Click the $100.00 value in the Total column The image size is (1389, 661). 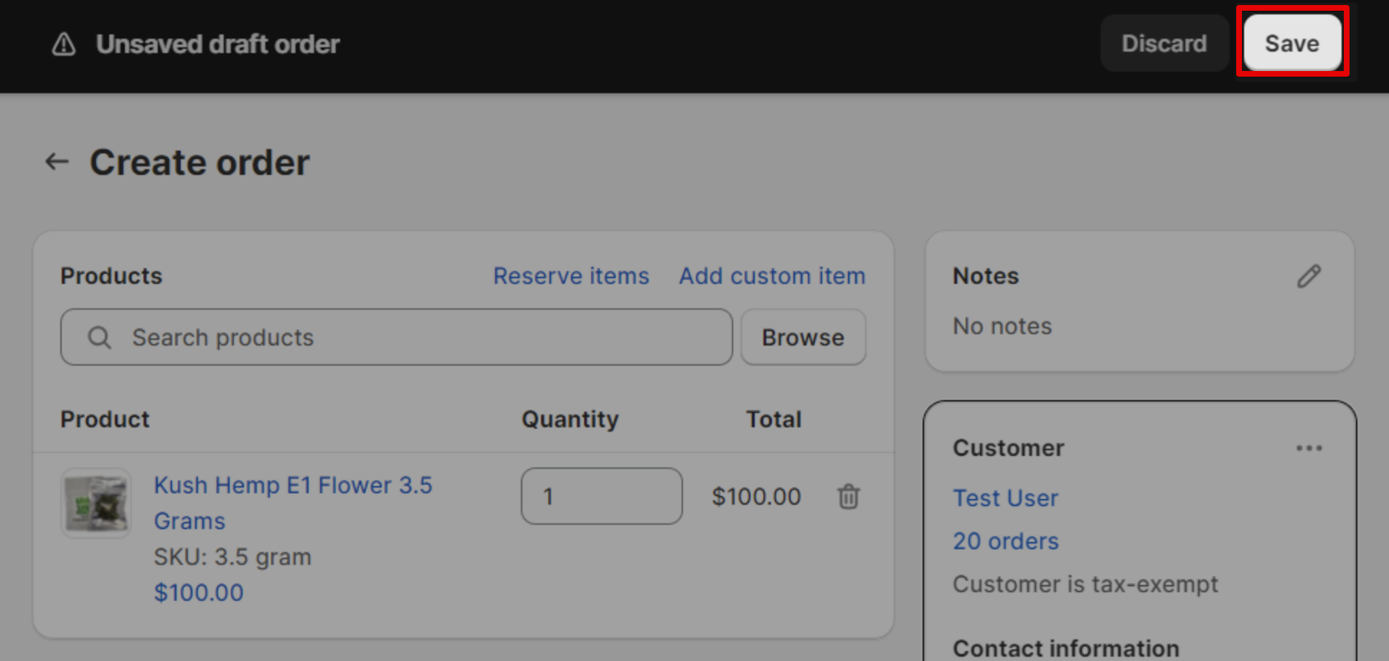click(755, 496)
